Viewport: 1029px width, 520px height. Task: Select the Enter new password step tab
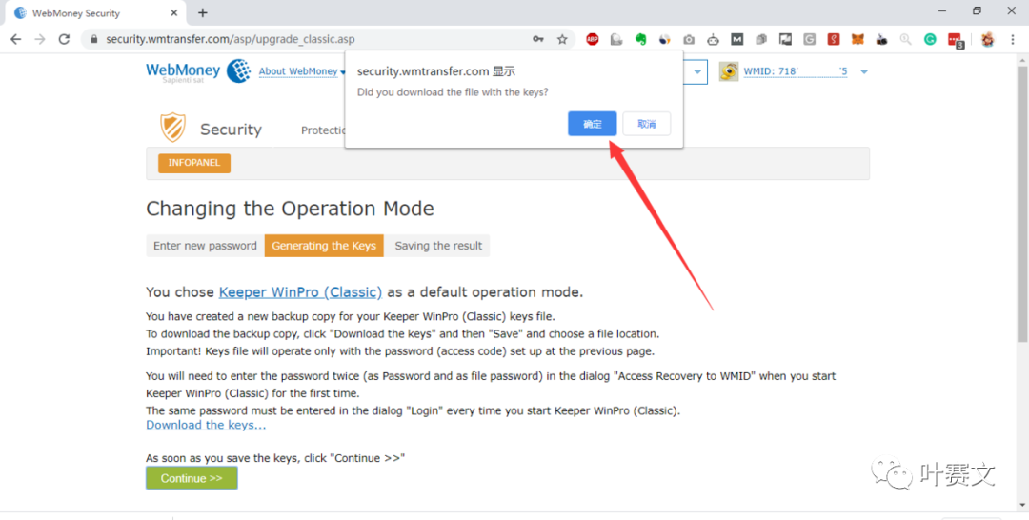pyautogui.click(x=205, y=246)
